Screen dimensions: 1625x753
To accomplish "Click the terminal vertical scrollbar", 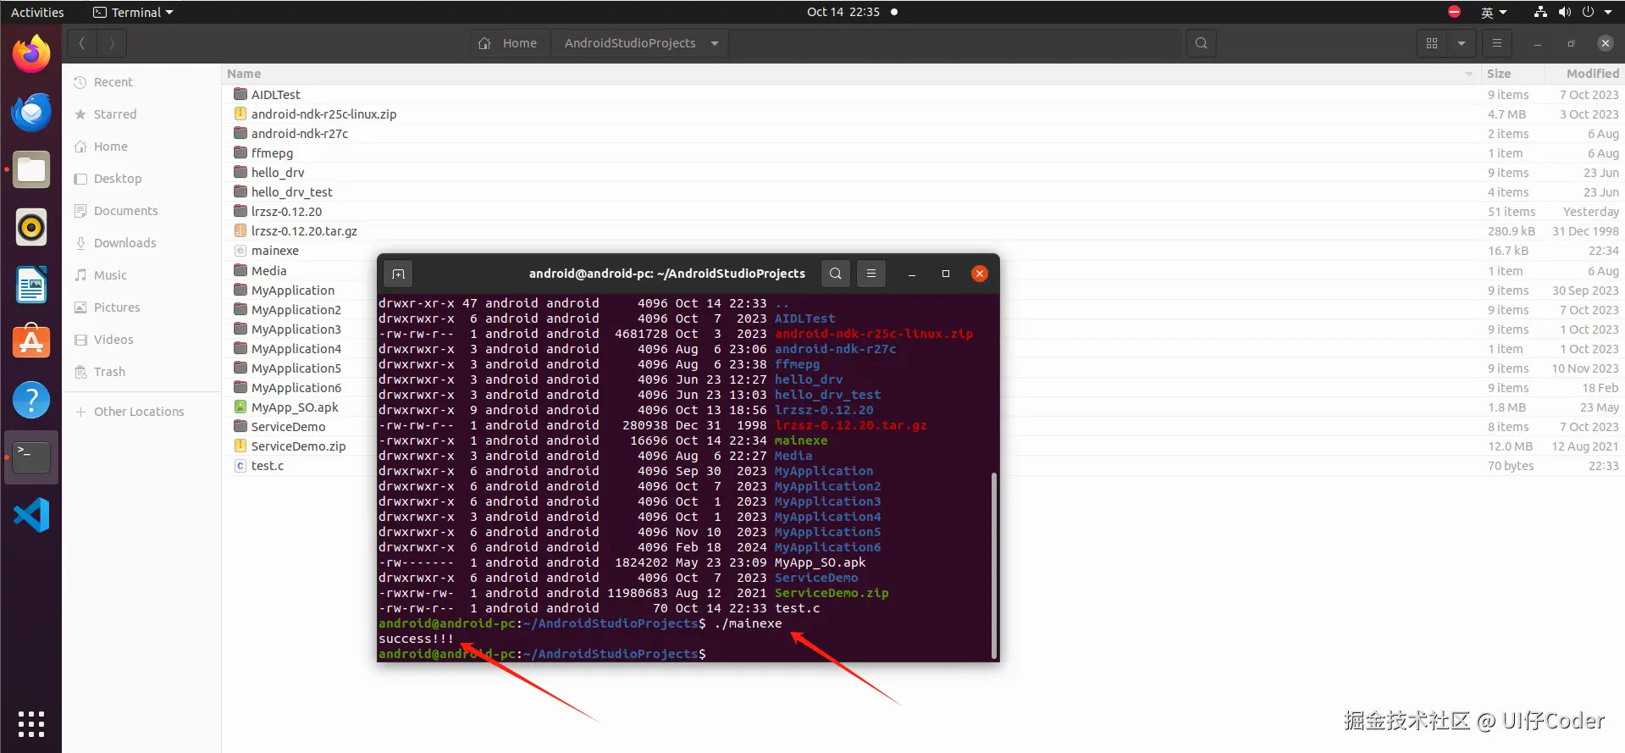I will click(994, 565).
